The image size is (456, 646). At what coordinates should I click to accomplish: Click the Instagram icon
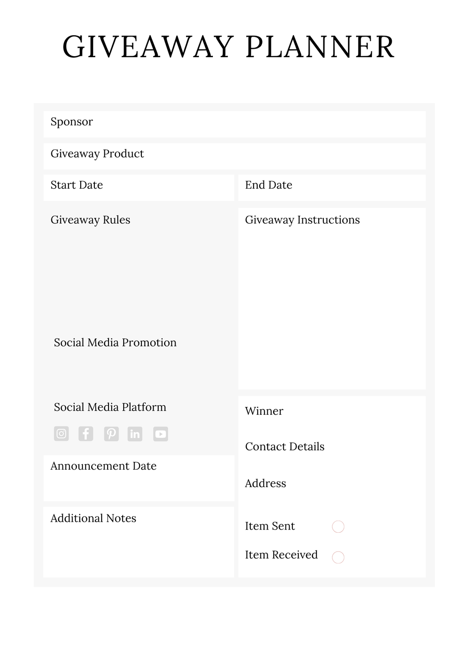tap(62, 434)
